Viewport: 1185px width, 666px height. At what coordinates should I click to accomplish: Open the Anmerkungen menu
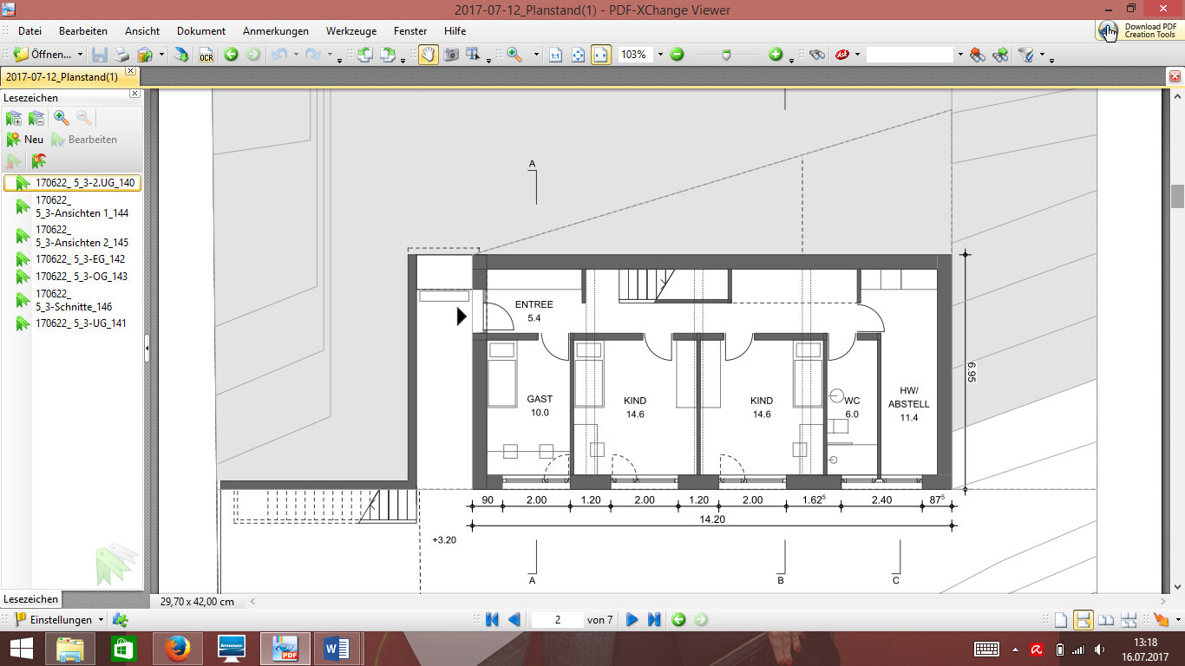[x=275, y=31]
